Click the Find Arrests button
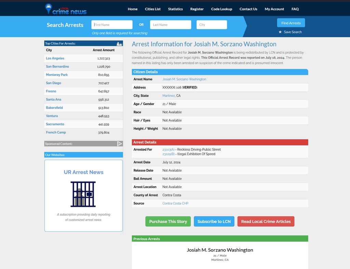The image size is (350, 269). tap(291, 23)
